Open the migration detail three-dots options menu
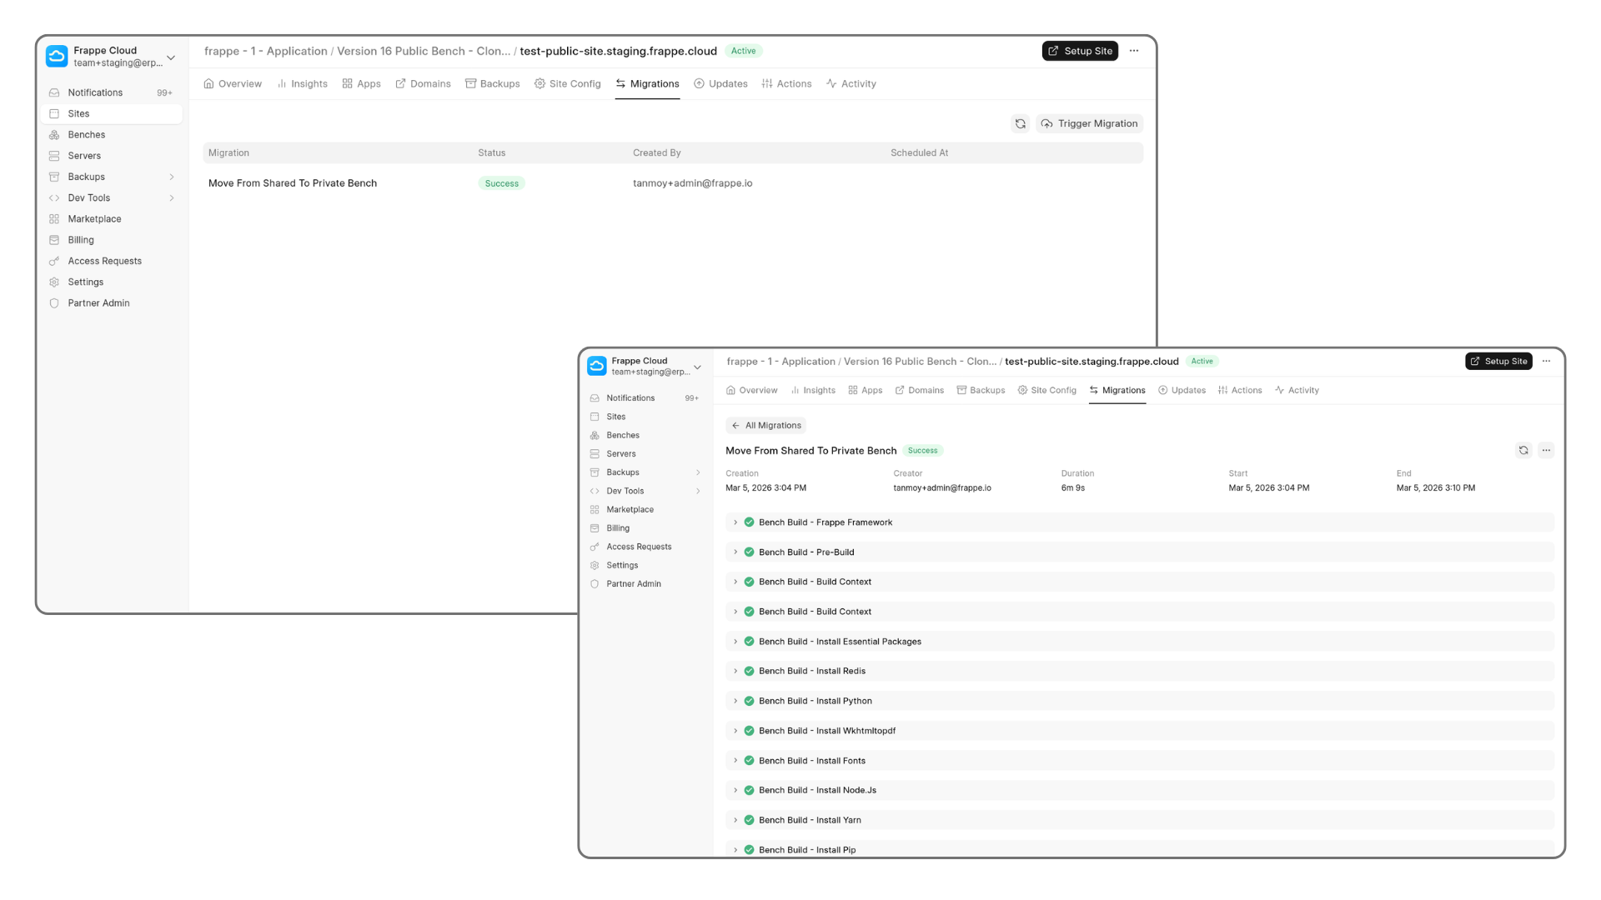 click(x=1546, y=450)
